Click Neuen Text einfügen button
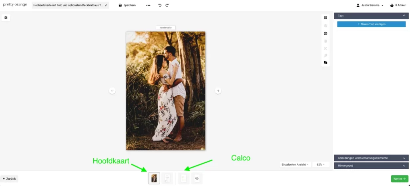This screenshot has height=186, width=410. click(371, 24)
